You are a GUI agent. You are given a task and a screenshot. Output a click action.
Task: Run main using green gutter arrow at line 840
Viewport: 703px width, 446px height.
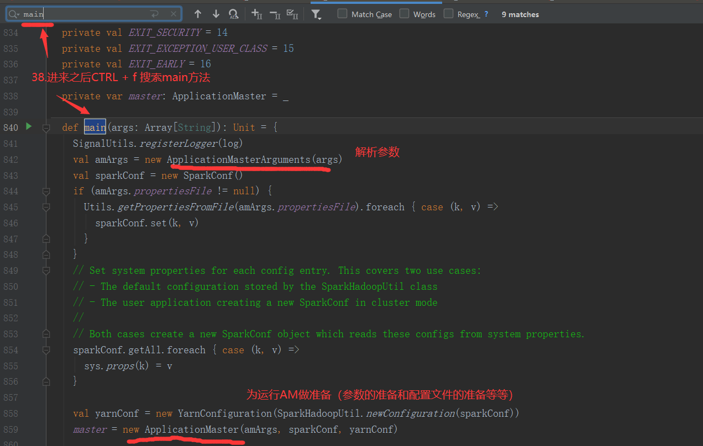pos(29,127)
